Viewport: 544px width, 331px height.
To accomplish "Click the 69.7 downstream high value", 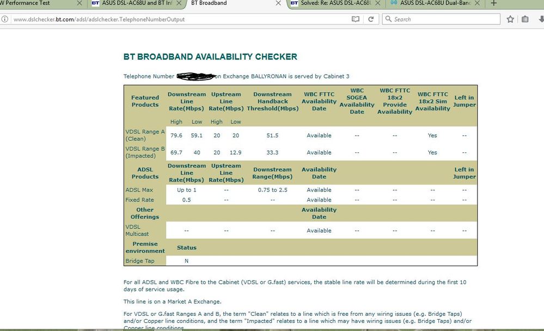I will point(176,152).
